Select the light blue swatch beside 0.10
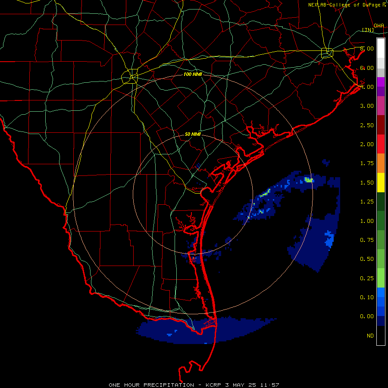The image size is (388, 388). pos(381,292)
